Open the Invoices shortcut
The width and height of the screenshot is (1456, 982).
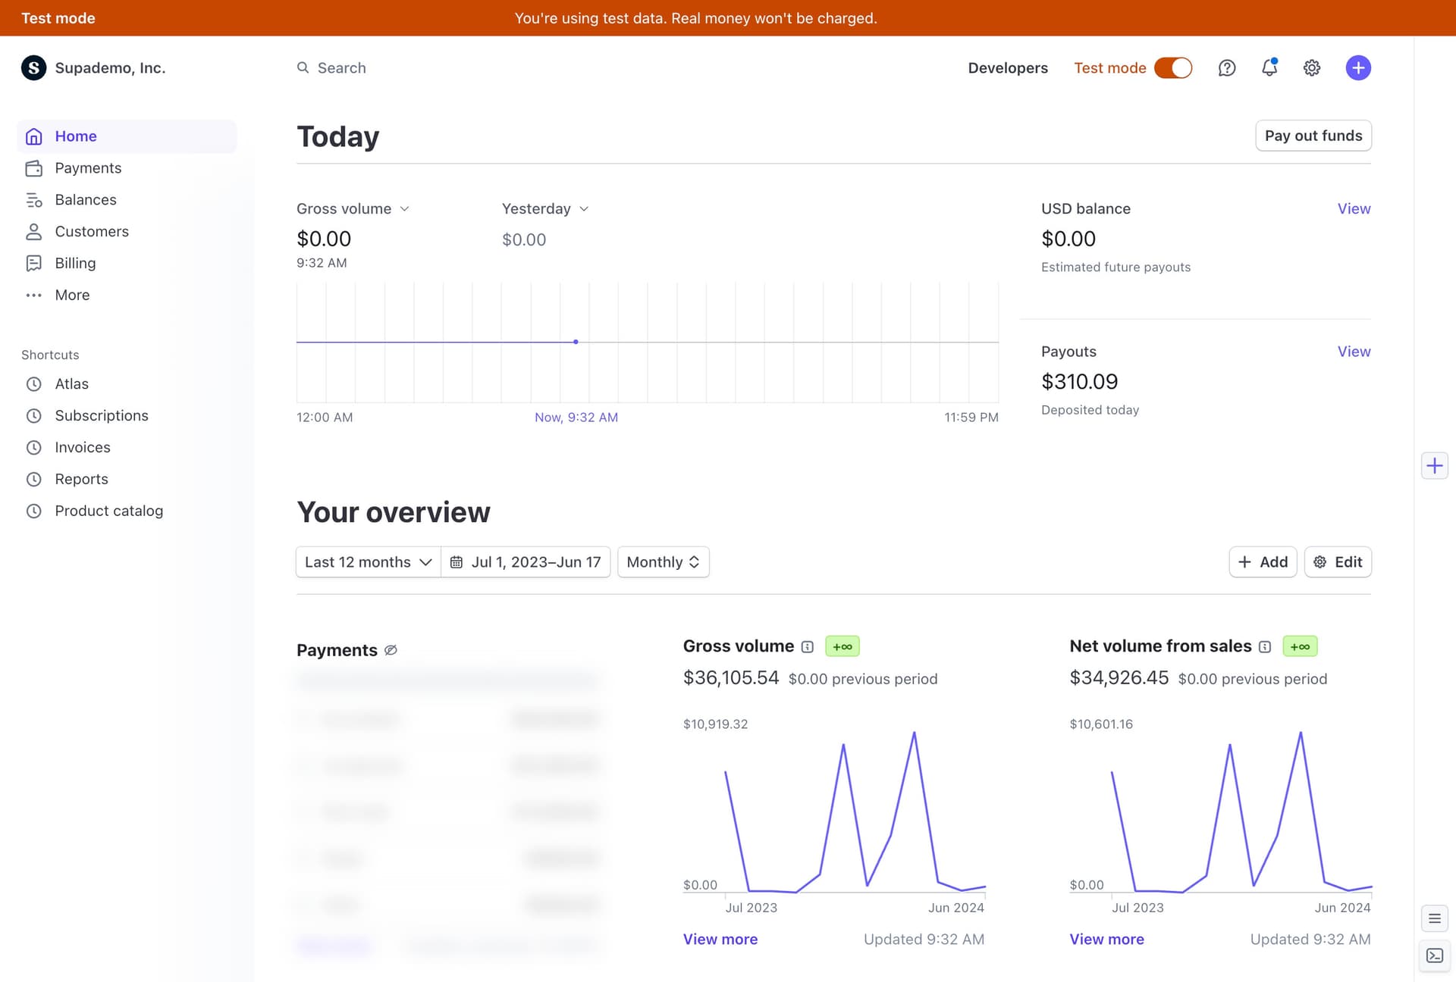pyautogui.click(x=83, y=448)
